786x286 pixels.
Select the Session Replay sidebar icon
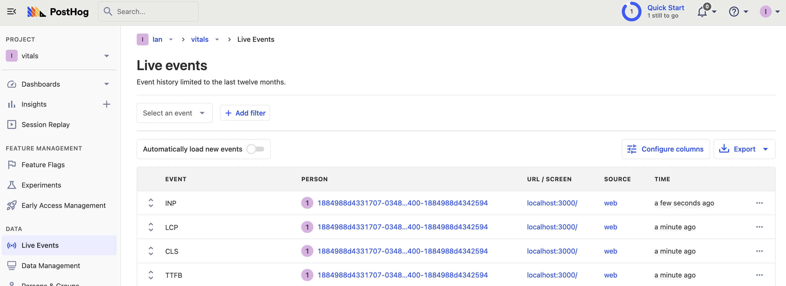click(12, 124)
